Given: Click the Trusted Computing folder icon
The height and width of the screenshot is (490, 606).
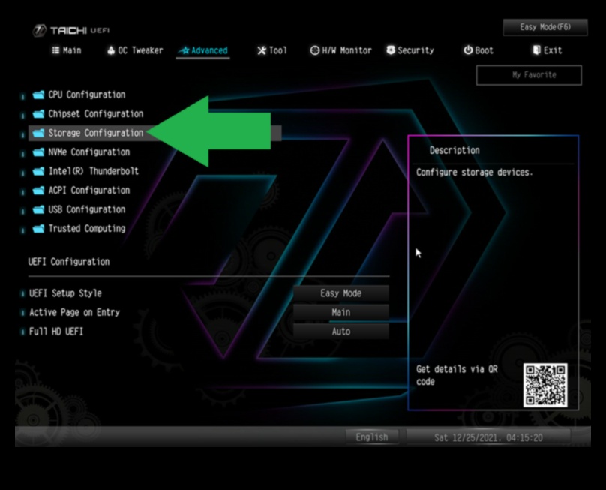Looking at the screenshot, I should (38, 229).
